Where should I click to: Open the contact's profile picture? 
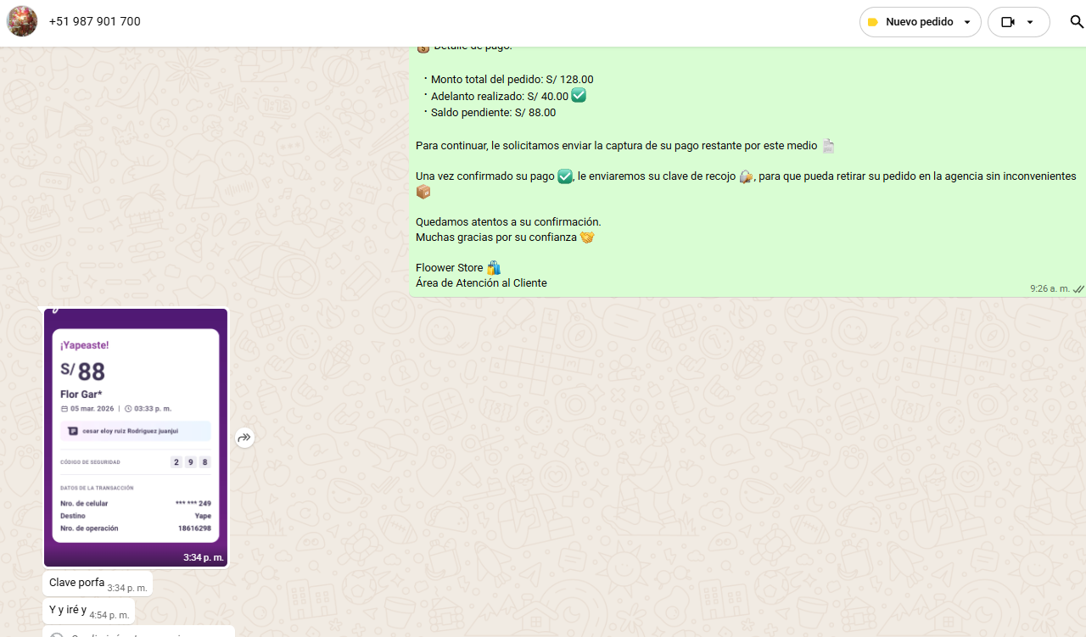[22, 21]
